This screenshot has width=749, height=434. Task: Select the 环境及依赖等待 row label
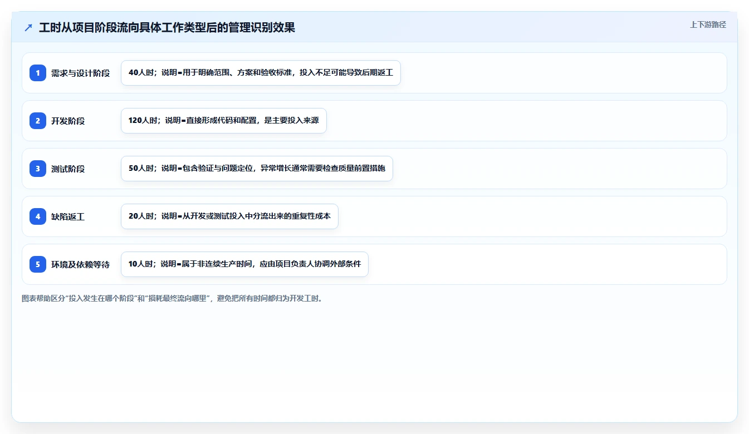click(81, 264)
